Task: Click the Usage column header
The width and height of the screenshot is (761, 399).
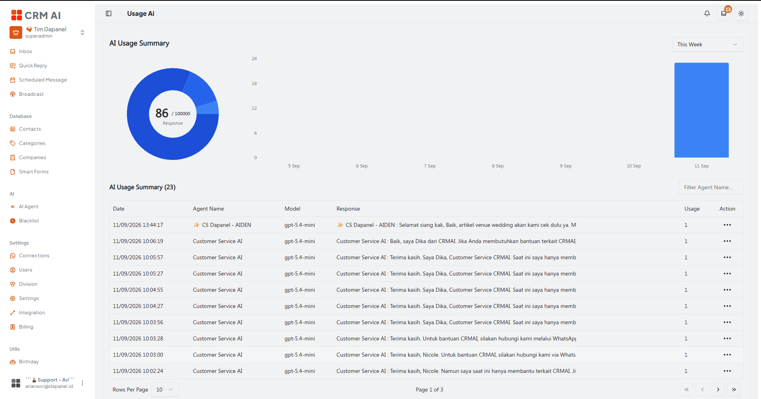Action: [692, 209]
